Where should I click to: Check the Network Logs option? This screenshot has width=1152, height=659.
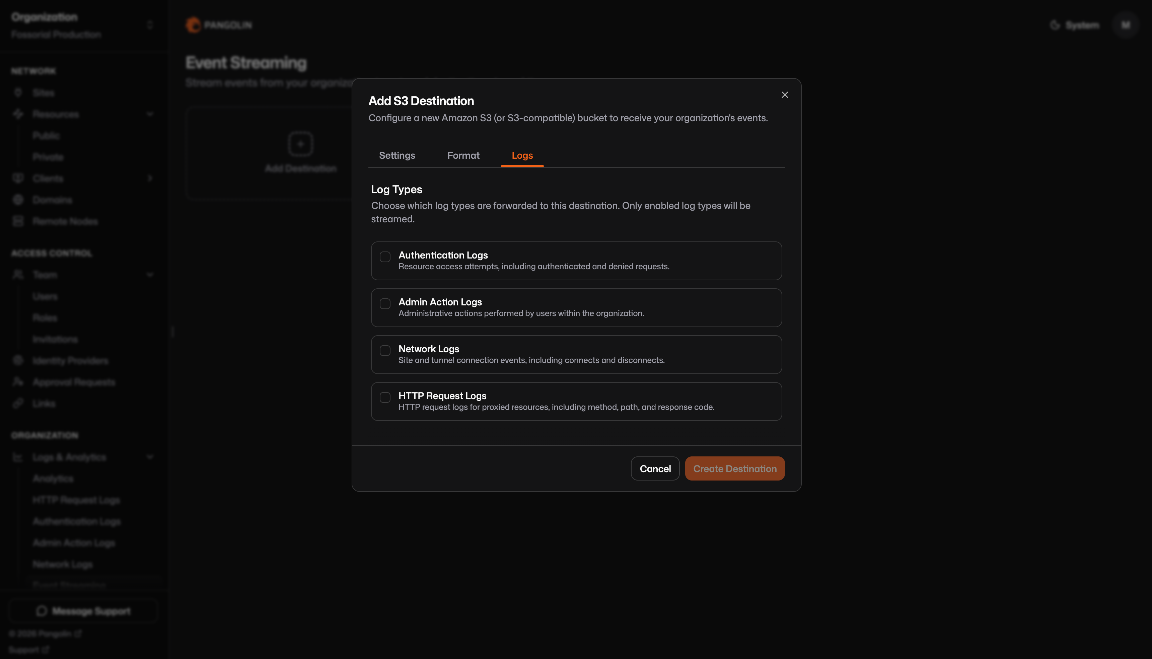[x=385, y=350]
